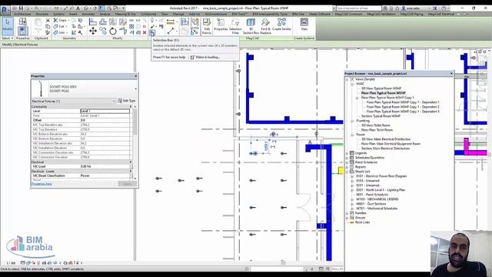Click the Align tool icon
492x277 pixels.
[x=93, y=22]
